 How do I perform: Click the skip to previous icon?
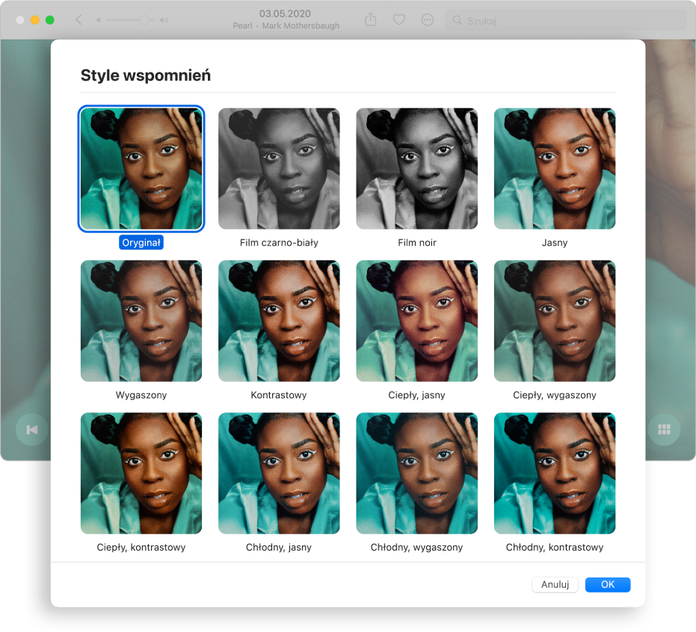pyautogui.click(x=31, y=430)
